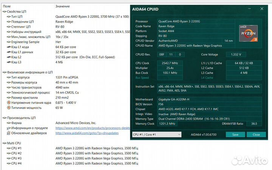Close the AIDA64 CPUID window with X
Viewport: 272px width, 170px height.
coord(262,9)
